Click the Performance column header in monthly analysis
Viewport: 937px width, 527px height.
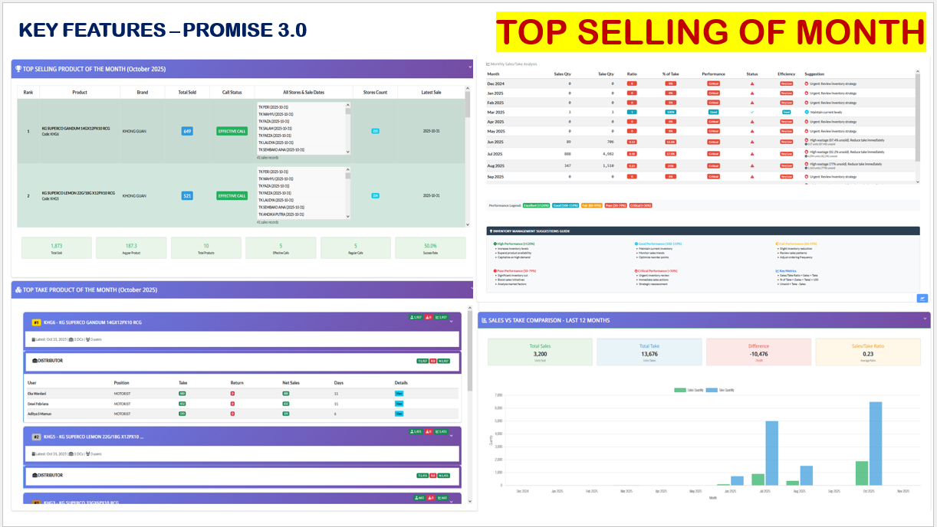tap(713, 74)
